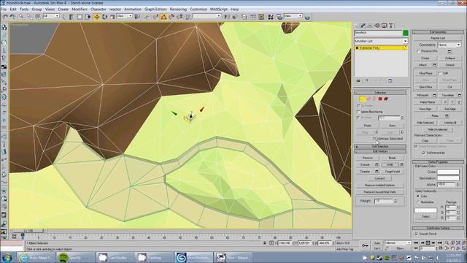Open the MAXScript menu

pyautogui.click(x=219, y=9)
